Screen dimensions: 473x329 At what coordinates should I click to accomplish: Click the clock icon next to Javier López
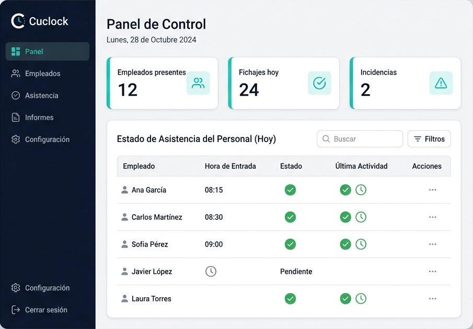(x=211, y=271)
